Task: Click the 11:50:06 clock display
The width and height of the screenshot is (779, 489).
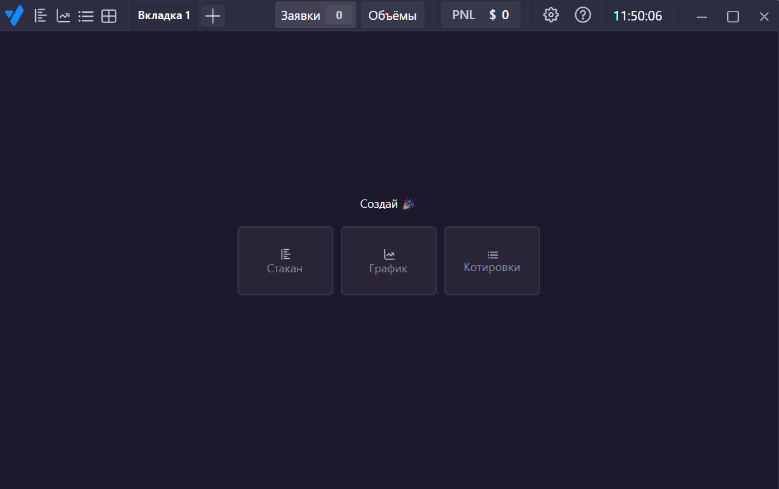Action: click(638, 16)
